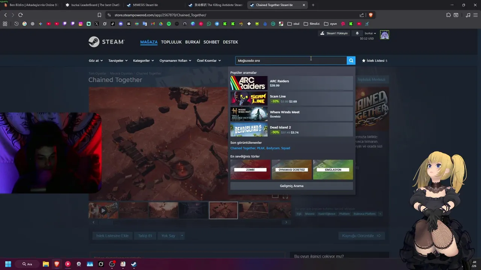Open PEAK in recently viewed links

pos(261,148)
